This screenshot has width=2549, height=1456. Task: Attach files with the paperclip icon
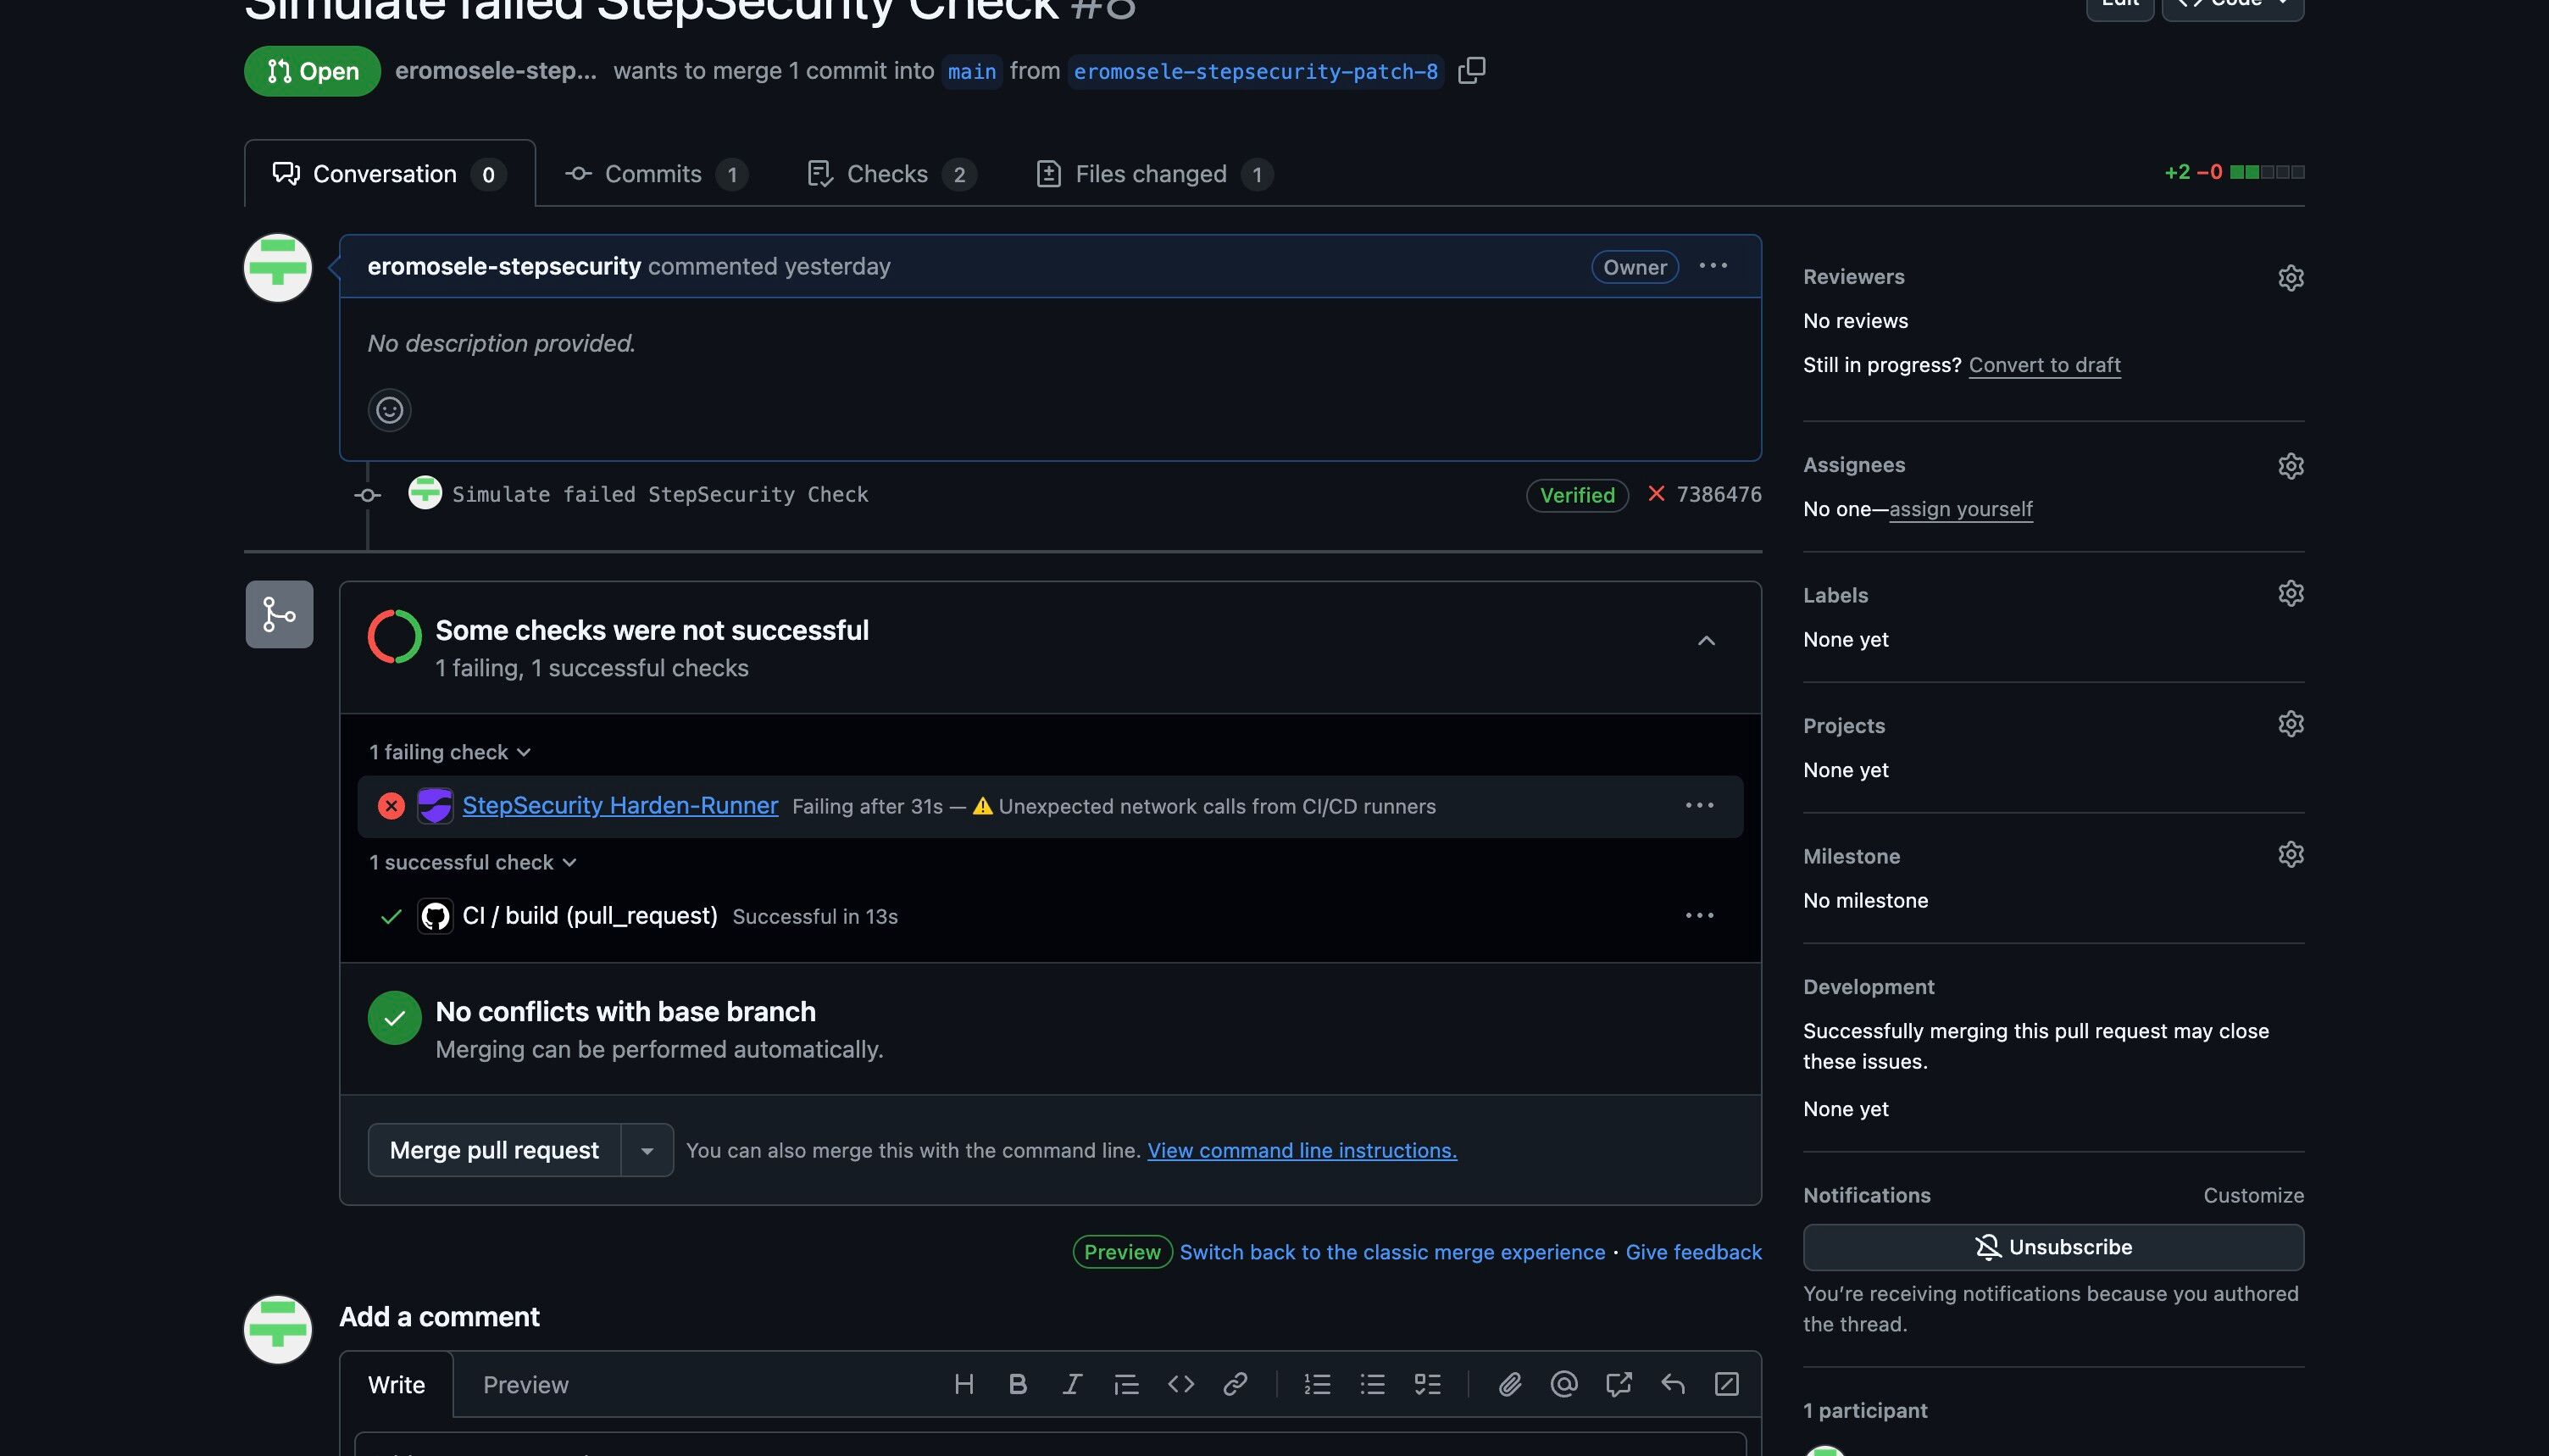(1509, 1384)
